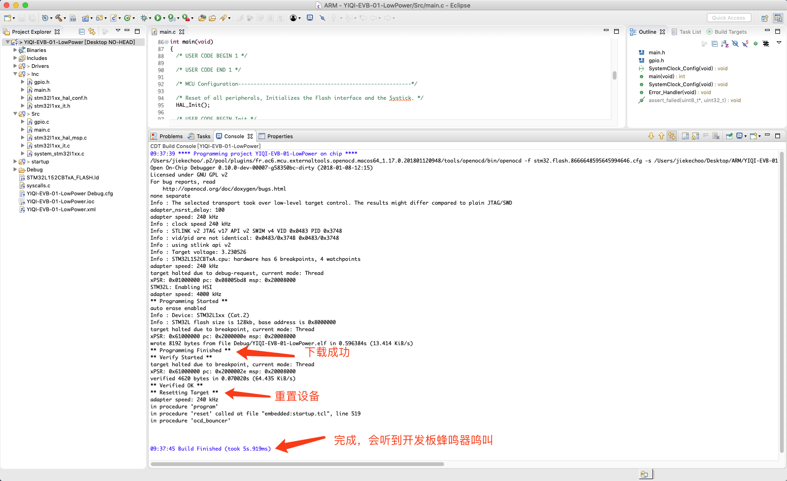Click the Quick Access search field

point(728,18)
